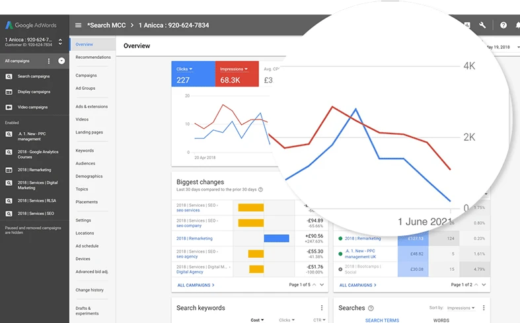Click icon for 2018 | Services | Digital Marketing
Screen dimensions: 520x323
point(9,183)
